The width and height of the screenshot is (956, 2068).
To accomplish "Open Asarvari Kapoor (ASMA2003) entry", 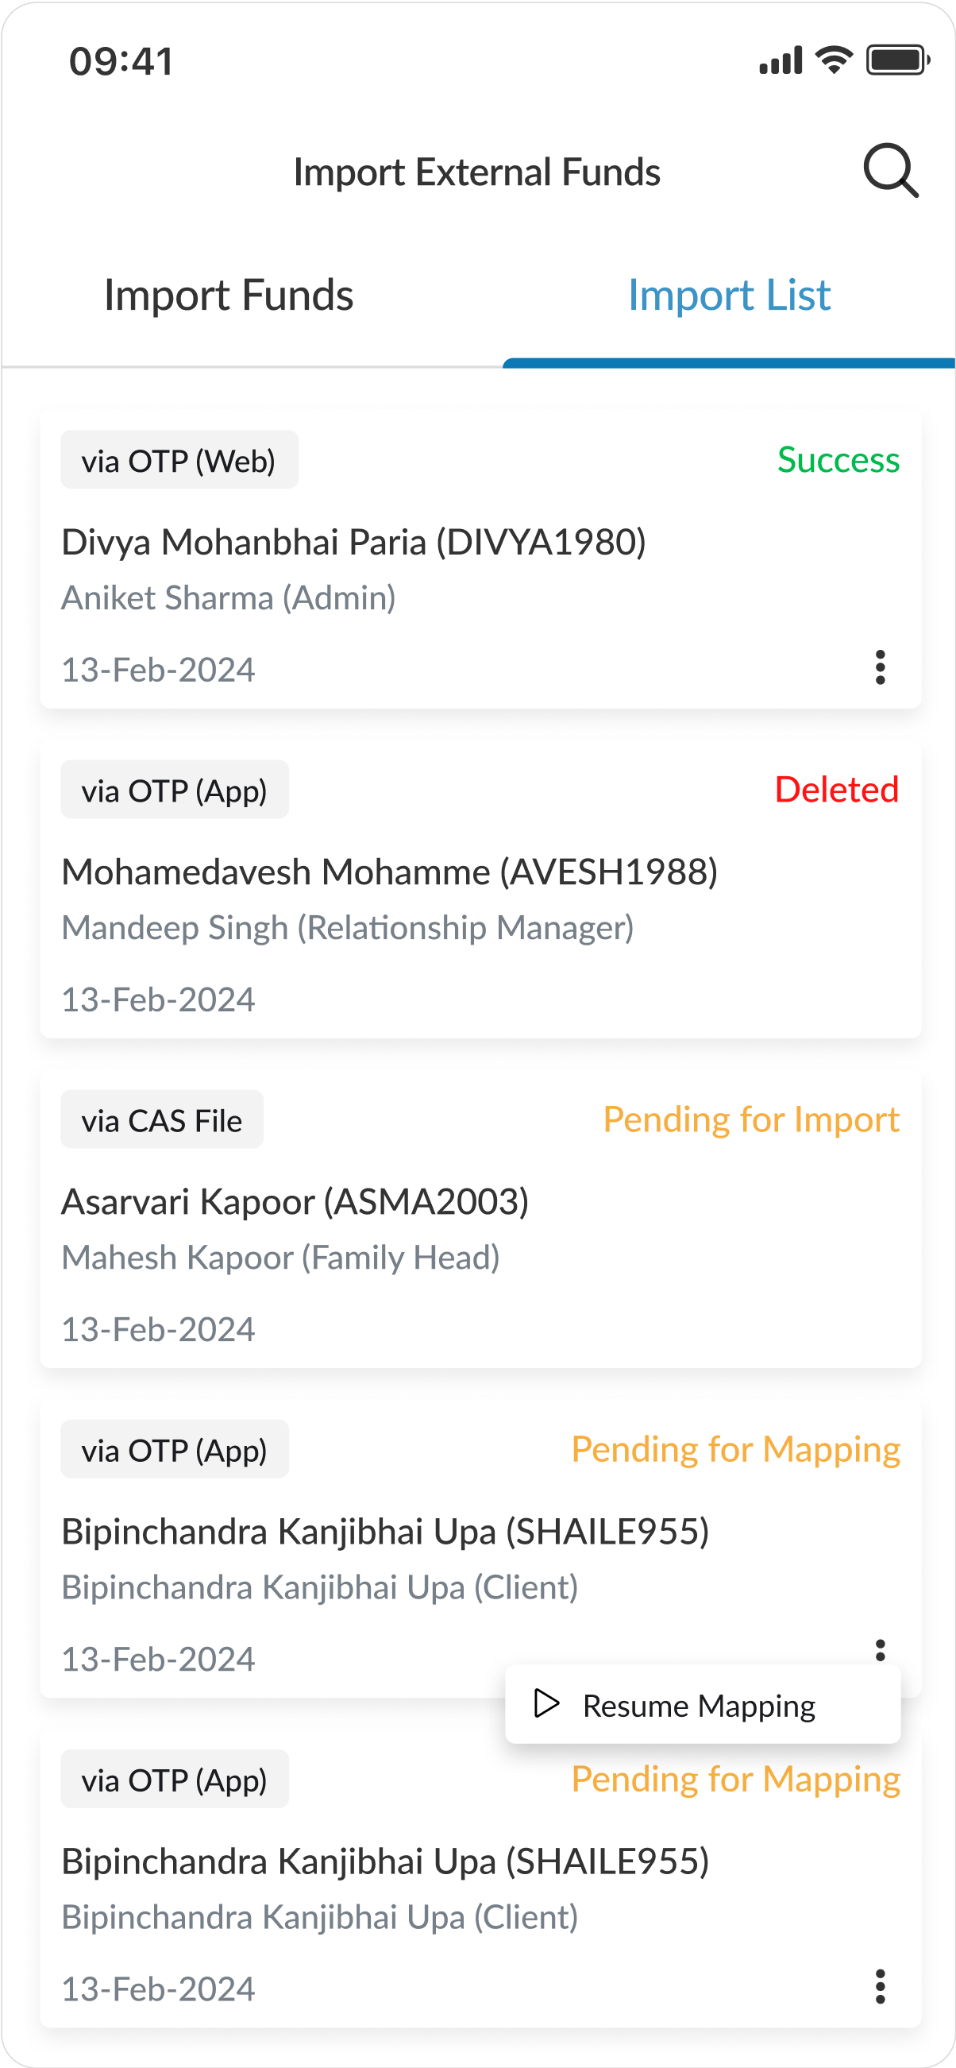I will point(295,1203).
